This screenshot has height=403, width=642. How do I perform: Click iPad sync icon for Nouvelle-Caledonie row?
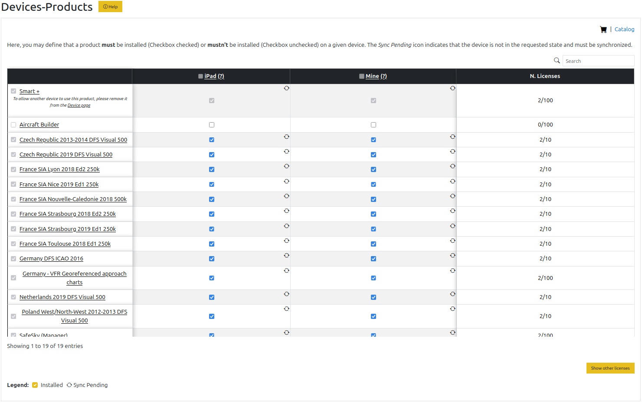[287, 196]
